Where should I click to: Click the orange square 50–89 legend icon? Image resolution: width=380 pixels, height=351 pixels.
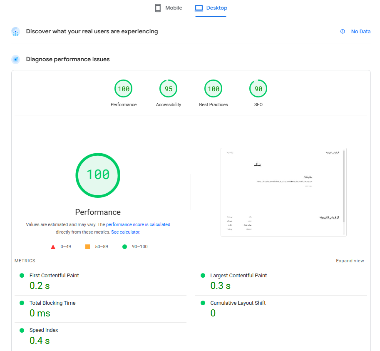point(88,247)
